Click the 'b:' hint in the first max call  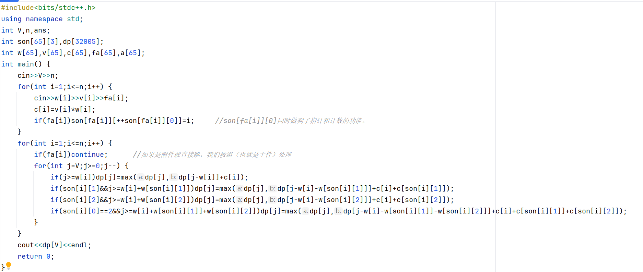click(174, 177)
